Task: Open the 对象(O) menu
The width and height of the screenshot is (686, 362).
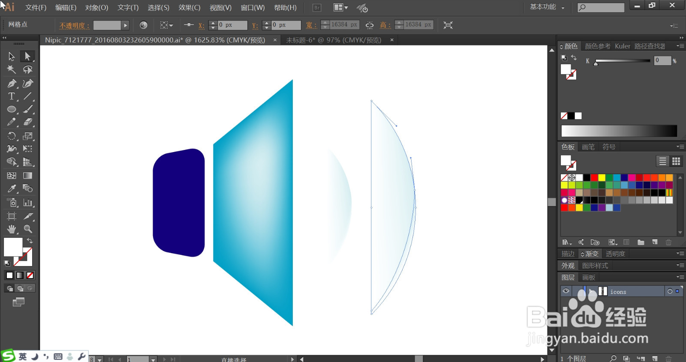Action: pyautogui.click(x=96, y=7)
